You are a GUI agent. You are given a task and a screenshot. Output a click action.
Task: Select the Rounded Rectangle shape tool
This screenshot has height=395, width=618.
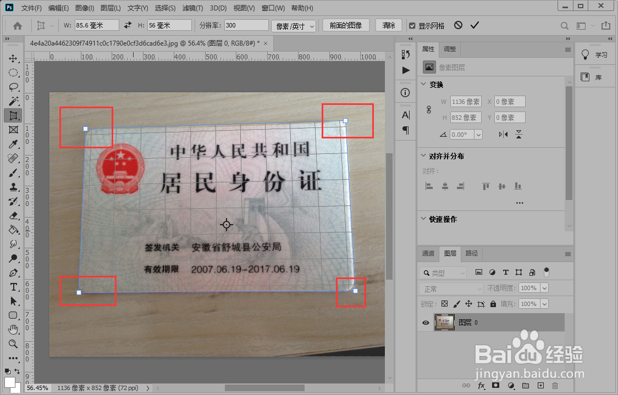click(13, 315)
